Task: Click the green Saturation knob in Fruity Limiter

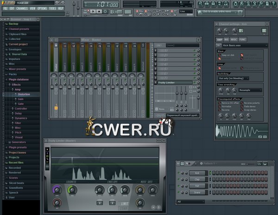Action: pyautogui.click(x=72, y=190)
